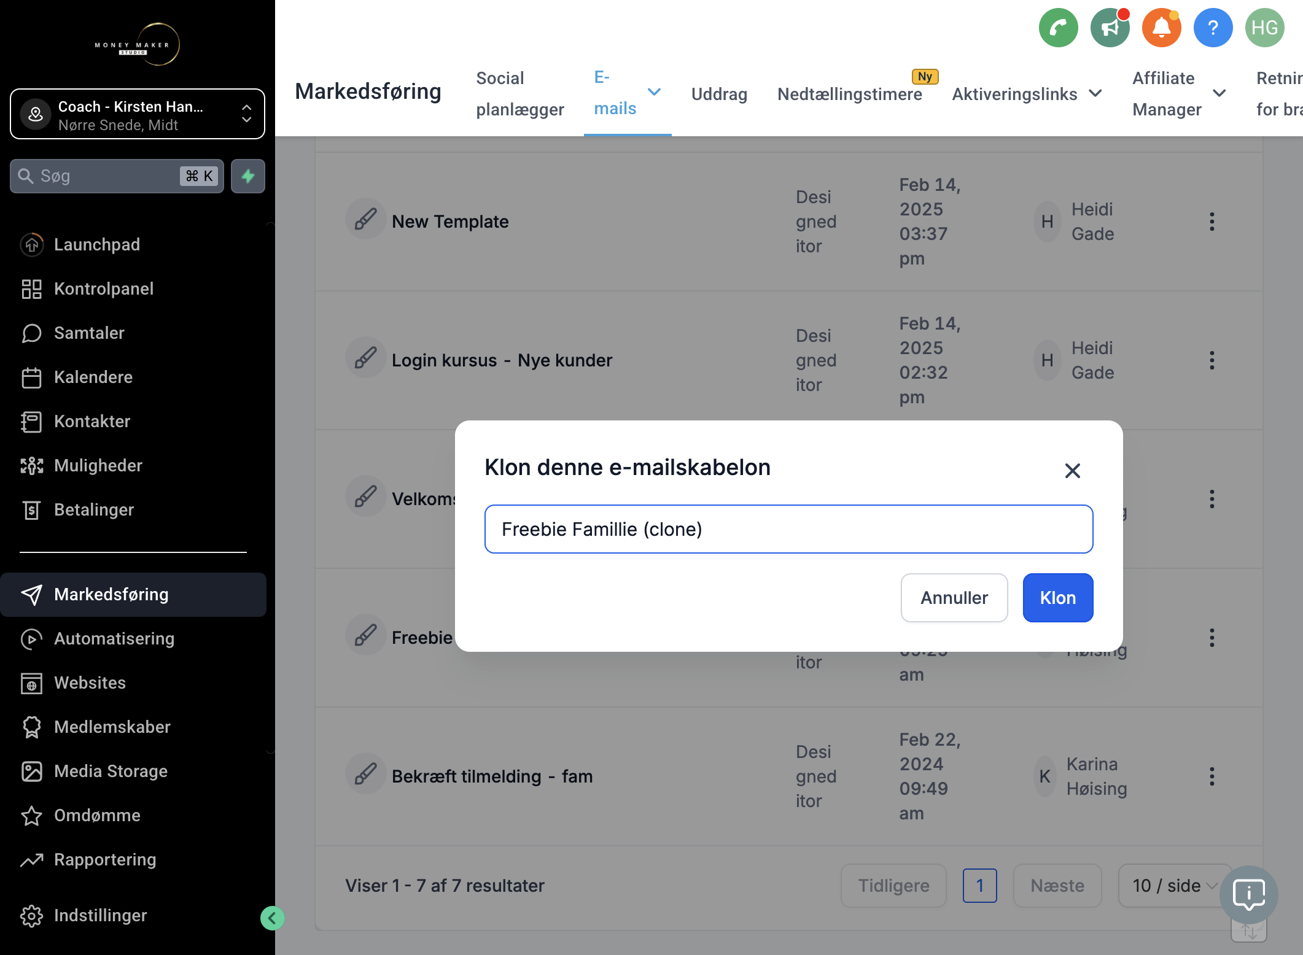Expand the Aktiveringslinks dropdown
The width and height of the screenshot is (1303, 955).
coord(1095,93)
